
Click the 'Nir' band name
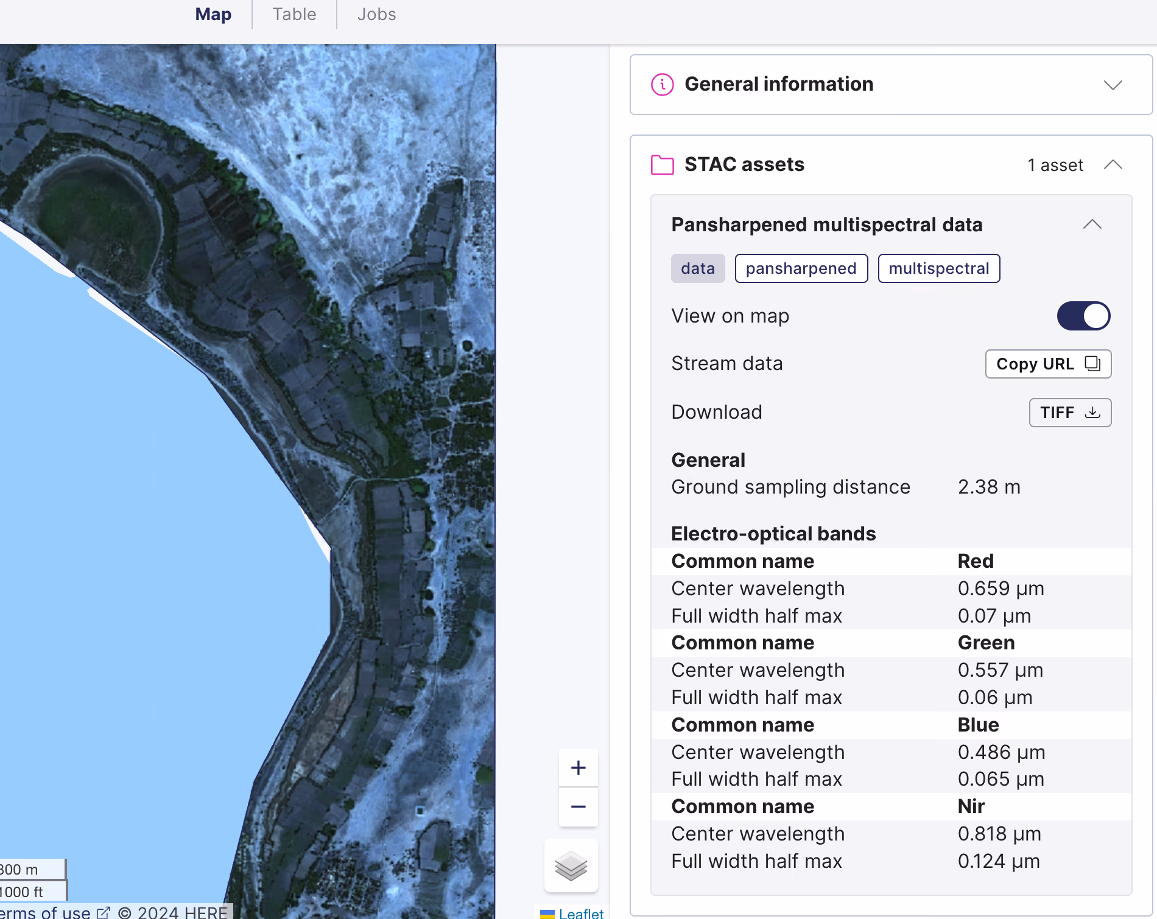[x=971, y=806]
